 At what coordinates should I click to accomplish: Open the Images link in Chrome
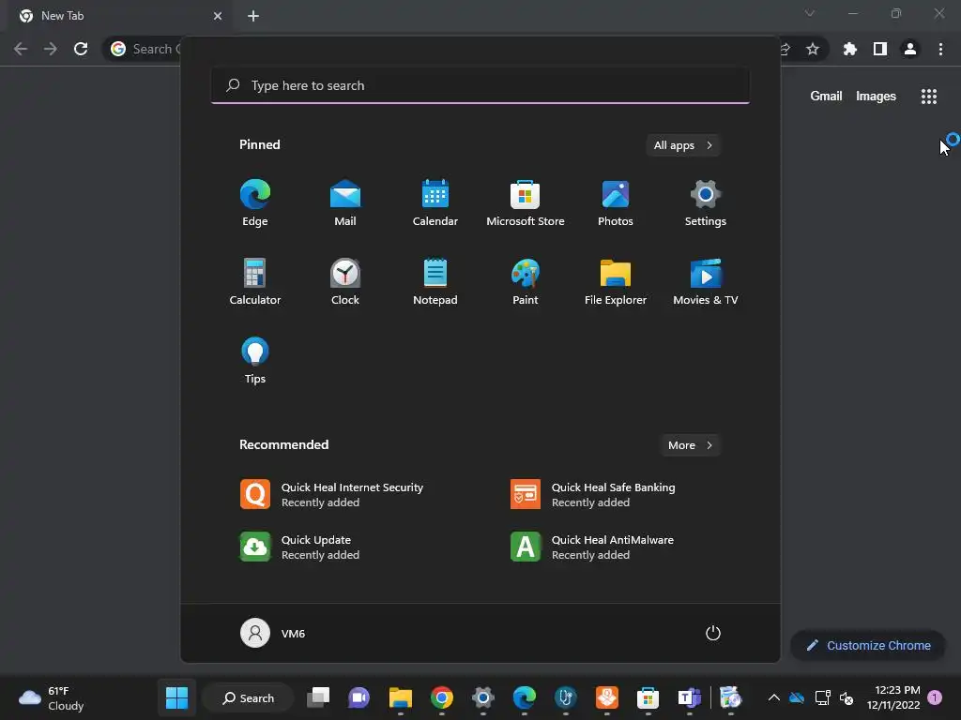(x=876, y=97)
